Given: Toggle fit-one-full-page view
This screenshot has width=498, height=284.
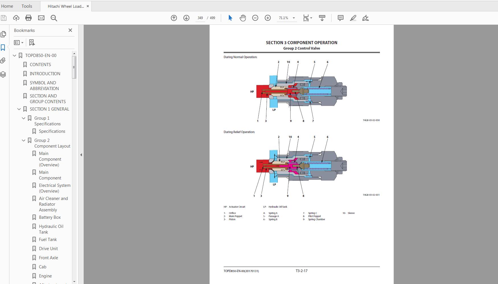Looking at the screenshot, I should pos(306,18).
